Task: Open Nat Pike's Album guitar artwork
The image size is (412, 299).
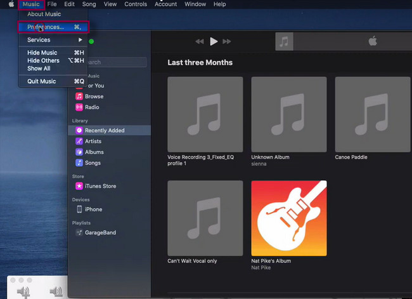Action: tap(289, 218)
